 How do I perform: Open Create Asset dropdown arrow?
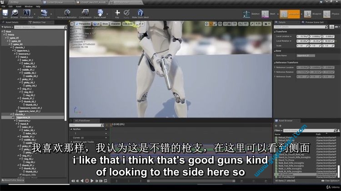[x=51, y=14]
